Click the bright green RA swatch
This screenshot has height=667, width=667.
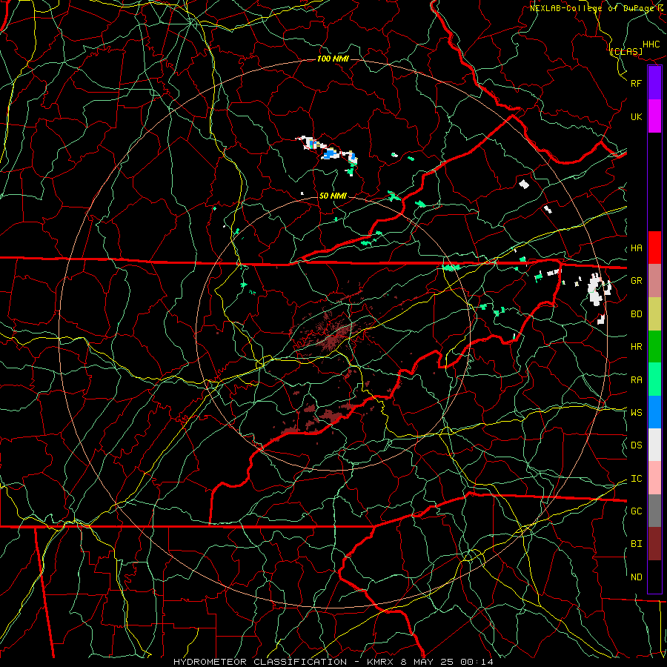click(654, 379)
